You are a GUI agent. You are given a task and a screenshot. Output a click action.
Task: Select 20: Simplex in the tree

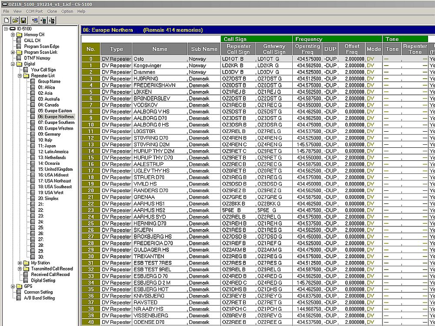[48, 199]
